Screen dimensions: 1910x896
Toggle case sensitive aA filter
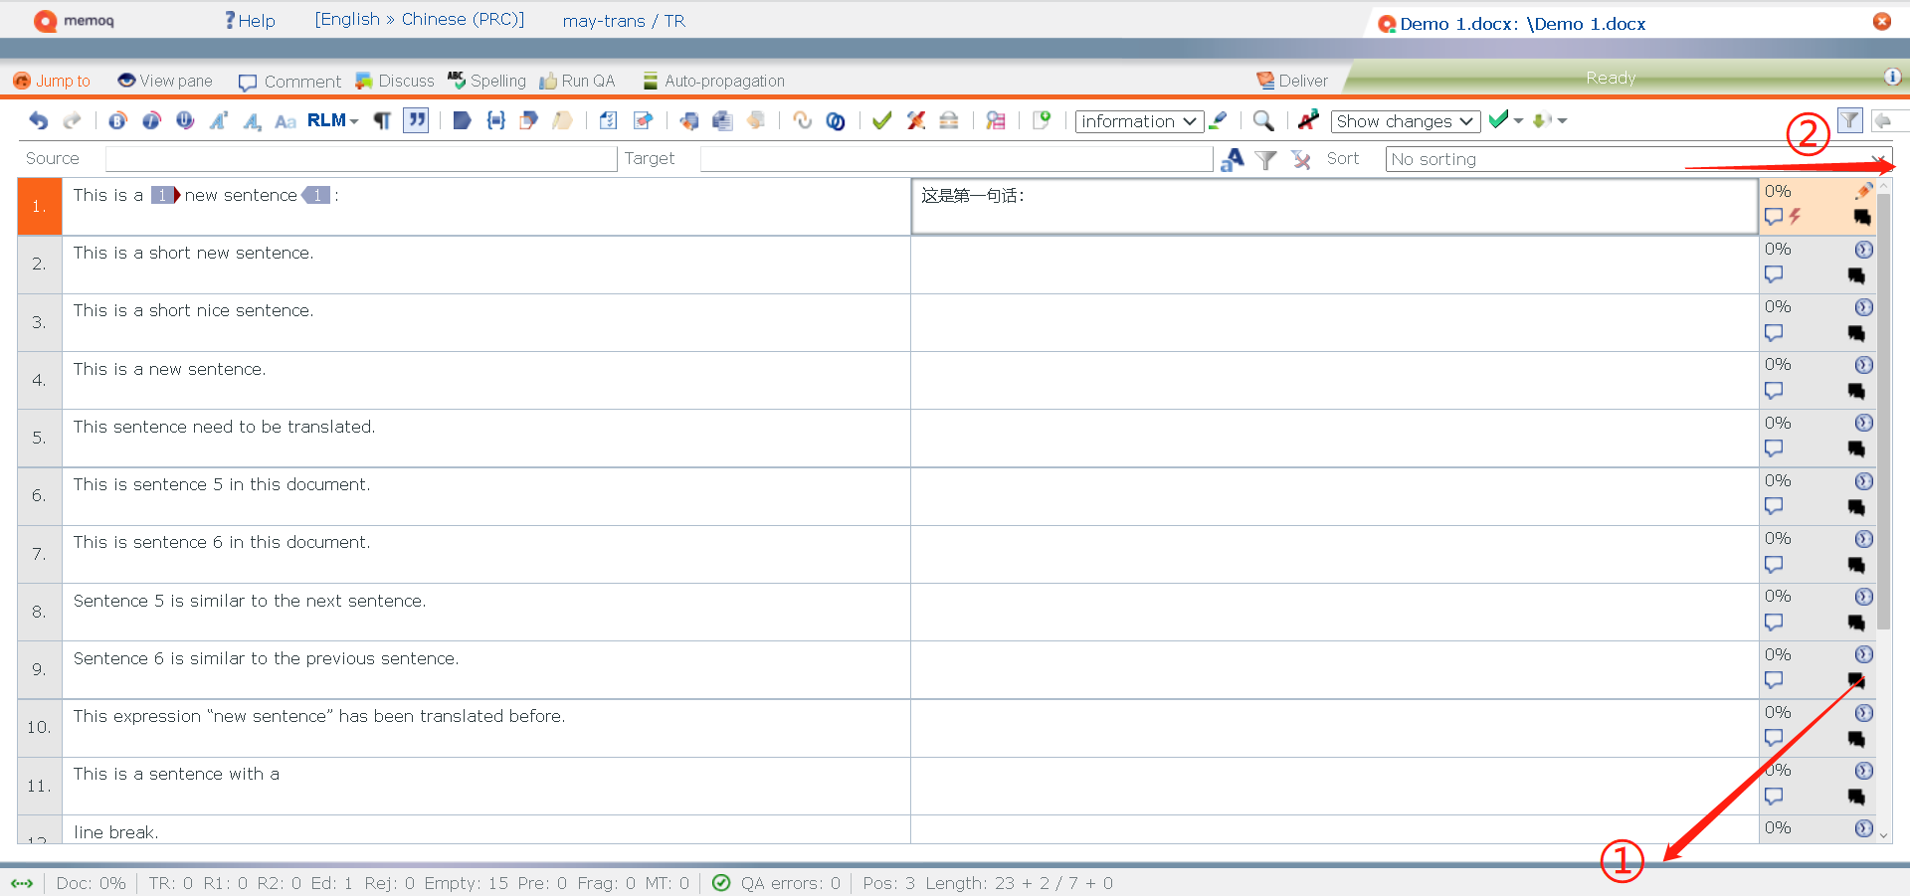(x=1233, y=159)
